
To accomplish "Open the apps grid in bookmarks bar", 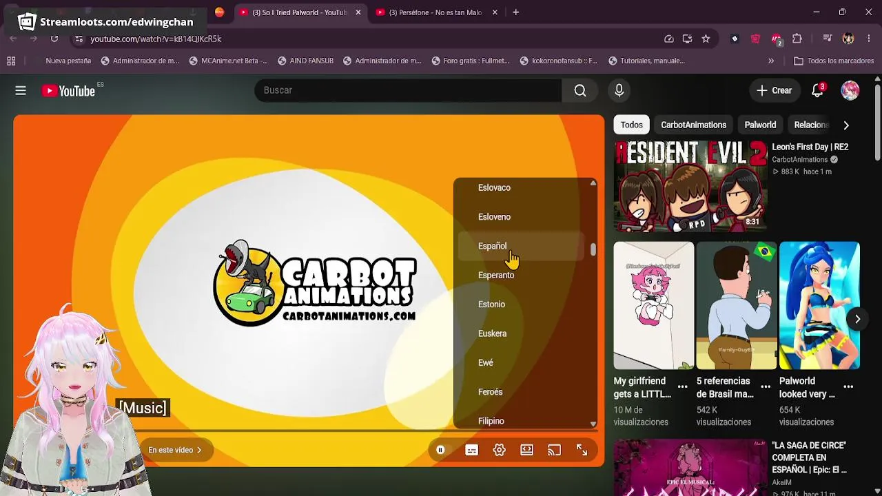I will click(x=11, y=61).
